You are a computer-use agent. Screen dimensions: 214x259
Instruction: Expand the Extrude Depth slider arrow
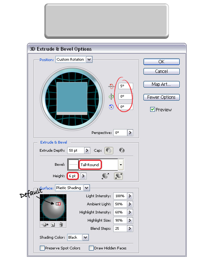click(87, 151)
